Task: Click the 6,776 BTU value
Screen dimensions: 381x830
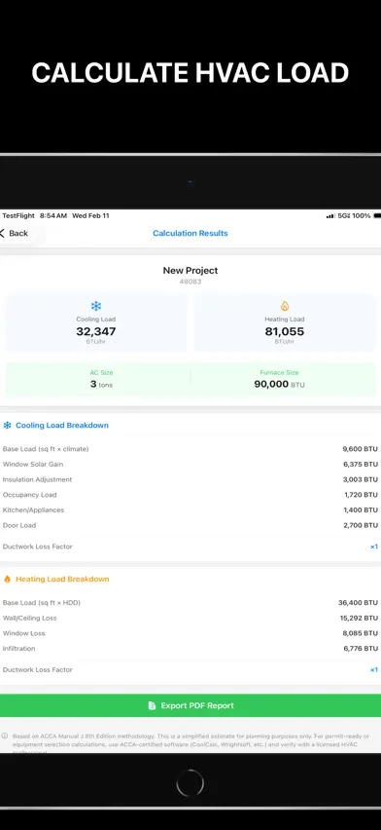Action: coord(361,649)
